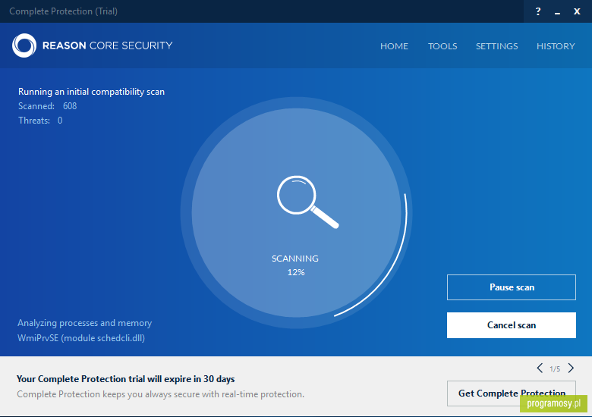The height and width of the screenshot is (417, 592).
Task: Click the Reason Core Security logo icon
Action: click(x=24, y=45)
